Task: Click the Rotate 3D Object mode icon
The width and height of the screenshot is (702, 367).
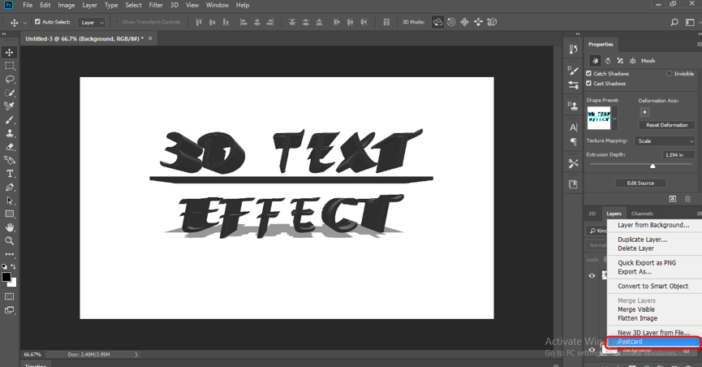Action: 438,22
